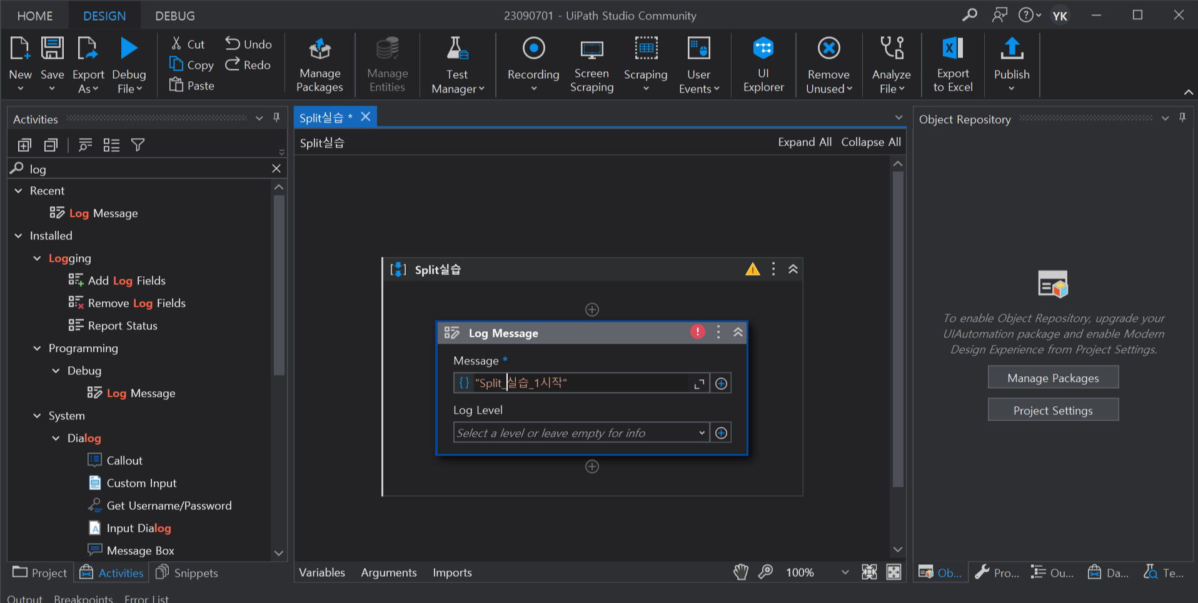The height and width of the screenshot is (603, 1198).
Task: Select the DESIGN tab
Action: click(104, 16)
